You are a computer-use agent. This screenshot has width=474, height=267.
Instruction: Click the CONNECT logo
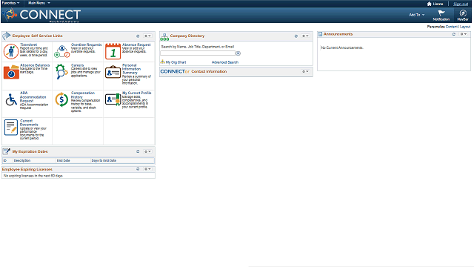coord(42,15)
